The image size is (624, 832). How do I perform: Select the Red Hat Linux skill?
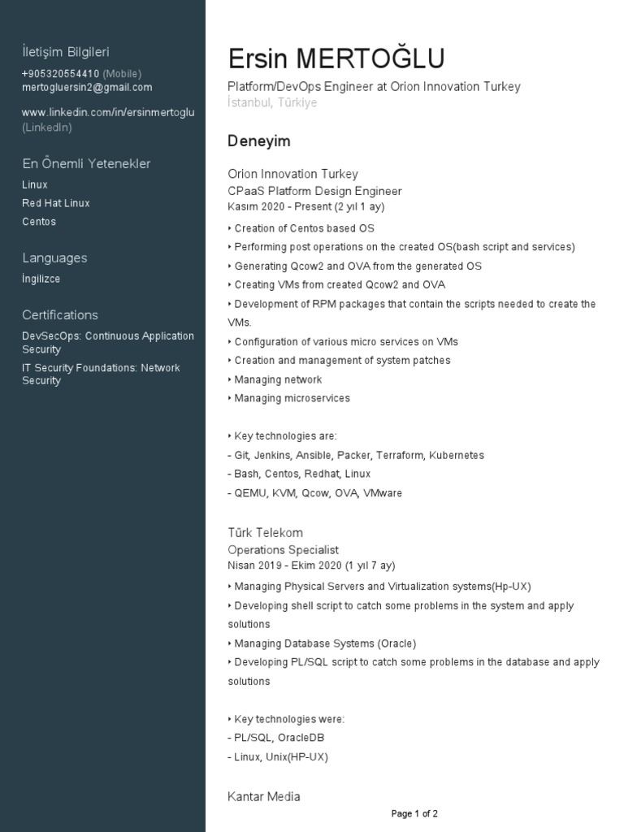(56, 203)
